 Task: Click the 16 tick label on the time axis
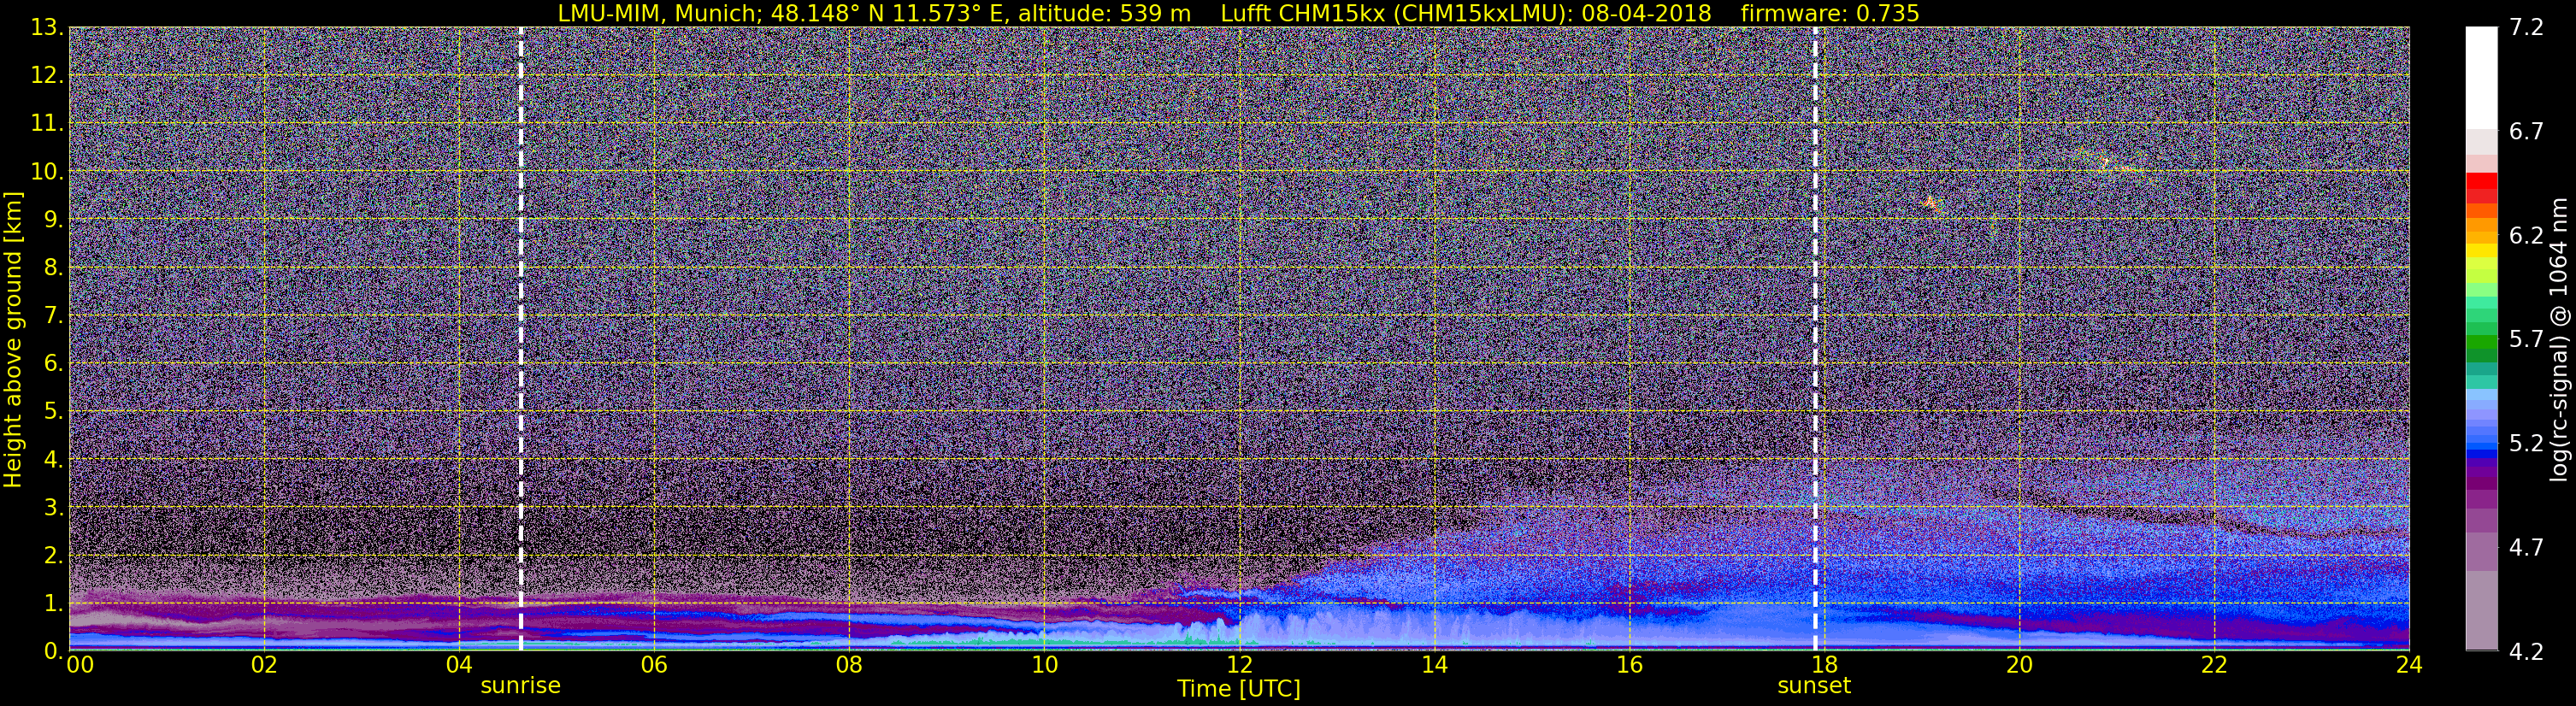coord(1629,665)
